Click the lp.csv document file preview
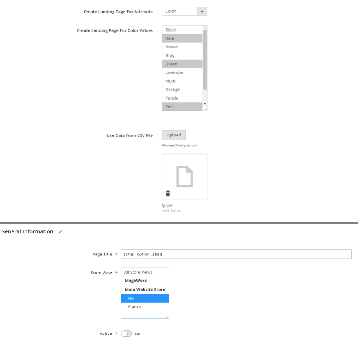 pos(184,176)
